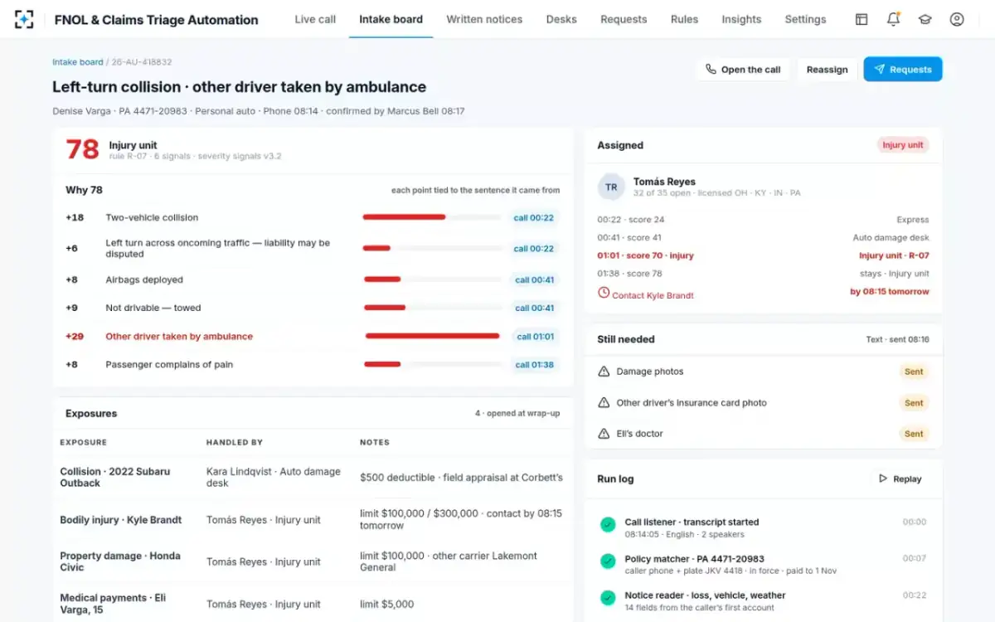Follow the Intake board breadcrumb link
Image resolution: width=995 pixels, height=622 pixels.
coord(78,62)
